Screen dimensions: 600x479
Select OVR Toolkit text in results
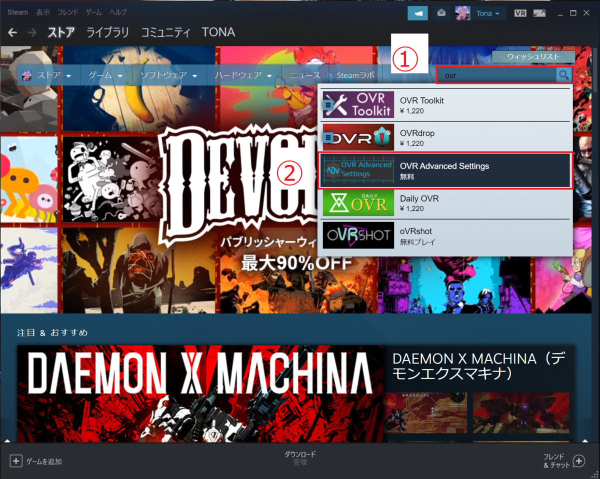[422, 100]
